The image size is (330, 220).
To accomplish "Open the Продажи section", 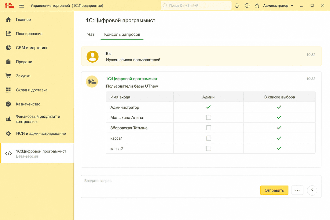I will click(24, 62).
